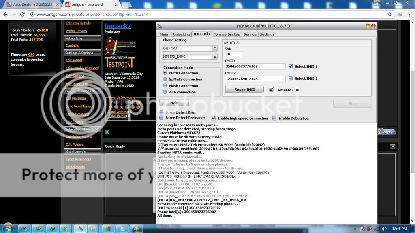Select SpMeta Connection radio button

[x=165, y=79]
